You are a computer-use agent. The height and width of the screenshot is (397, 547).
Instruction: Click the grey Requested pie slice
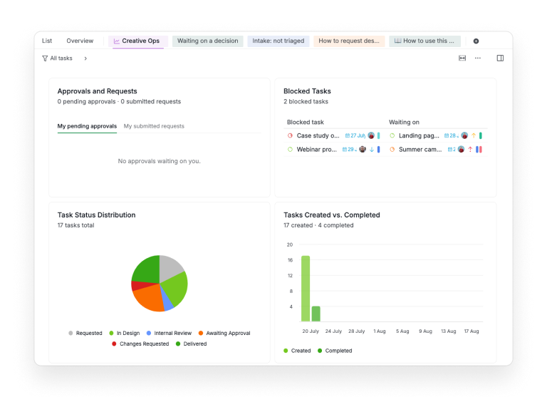coord(170,267)
